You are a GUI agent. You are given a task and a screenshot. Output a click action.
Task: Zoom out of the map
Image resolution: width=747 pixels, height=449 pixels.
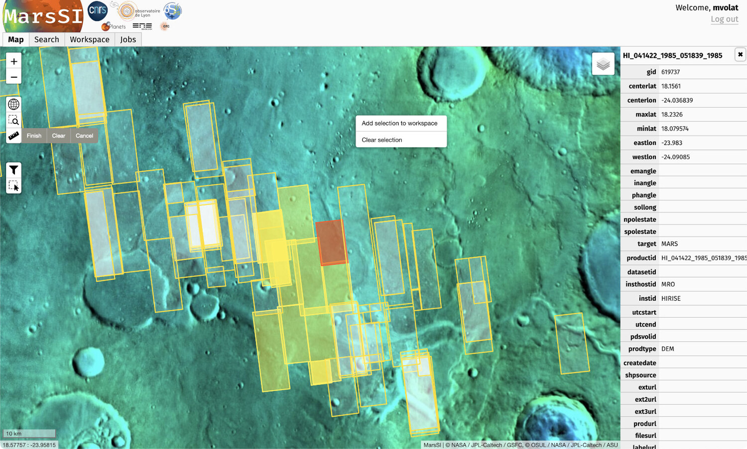[14, 77]
